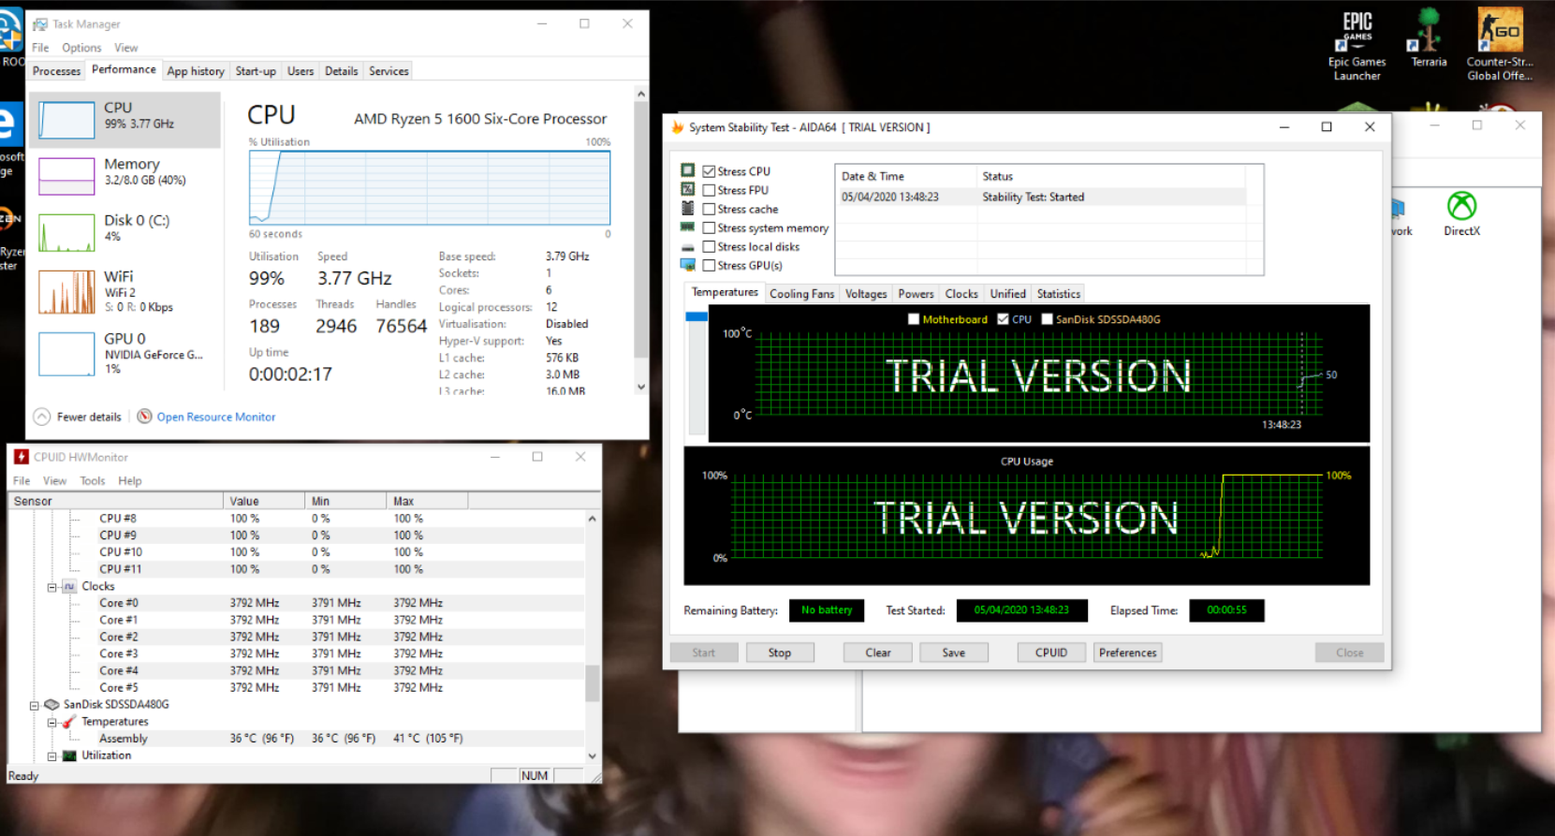Enable Stress FPU checkbox
1555x836 pixels.
(x=709, y=190)
